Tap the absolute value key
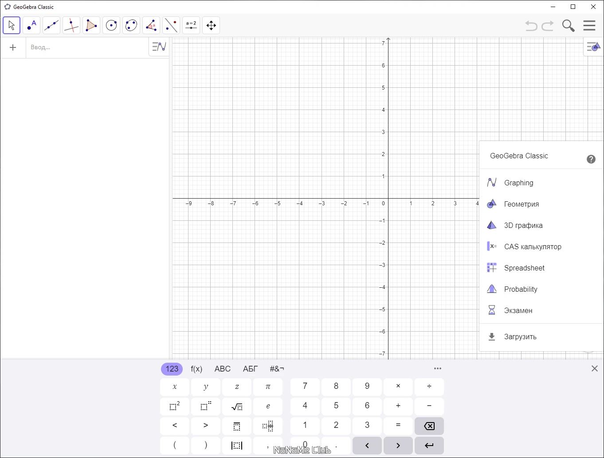This screenshot has height=458, width=604. coord(237,445)
